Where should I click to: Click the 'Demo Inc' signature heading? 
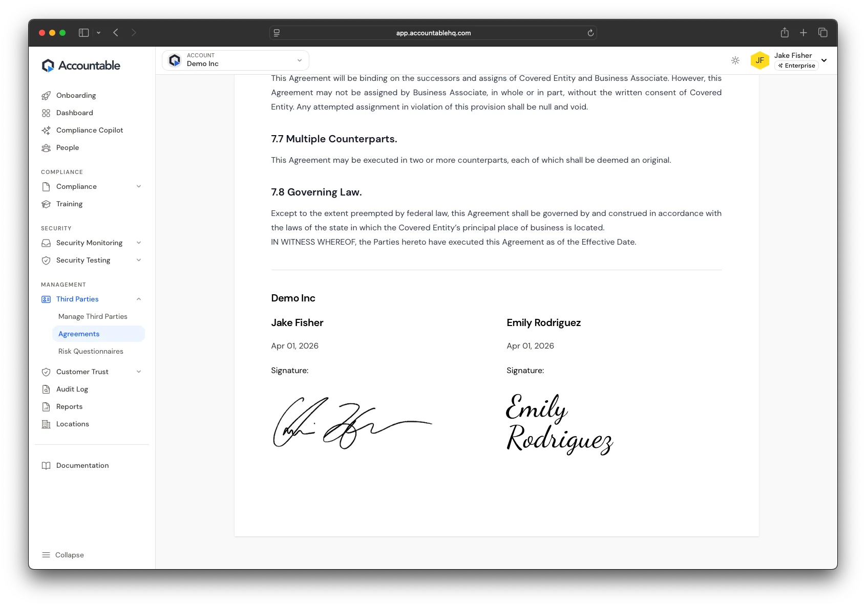(x=293, y=298)
